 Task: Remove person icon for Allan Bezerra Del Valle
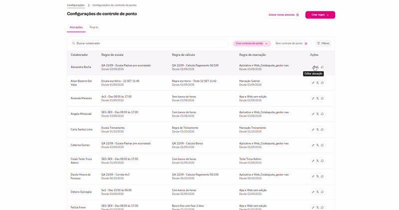point(318,83)
